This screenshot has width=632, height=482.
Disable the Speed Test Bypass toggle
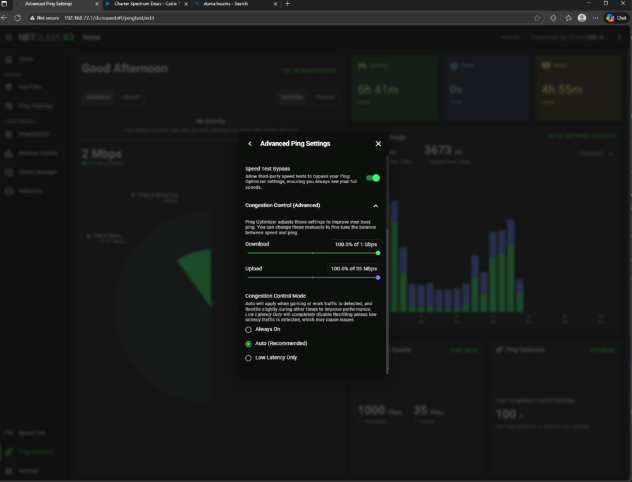[373, 178]
